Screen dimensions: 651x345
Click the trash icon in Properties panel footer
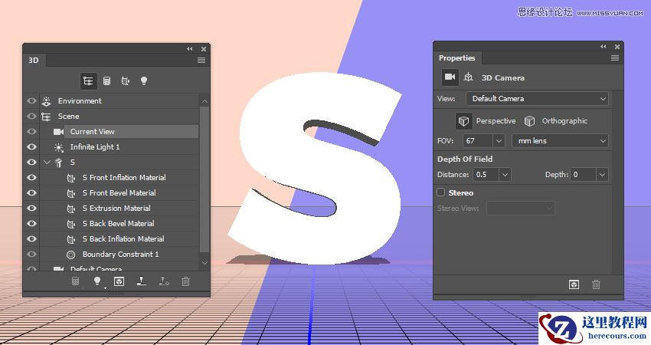pos(596,284)
